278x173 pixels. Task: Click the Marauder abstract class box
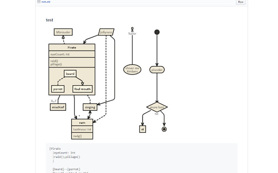point(63,32)
